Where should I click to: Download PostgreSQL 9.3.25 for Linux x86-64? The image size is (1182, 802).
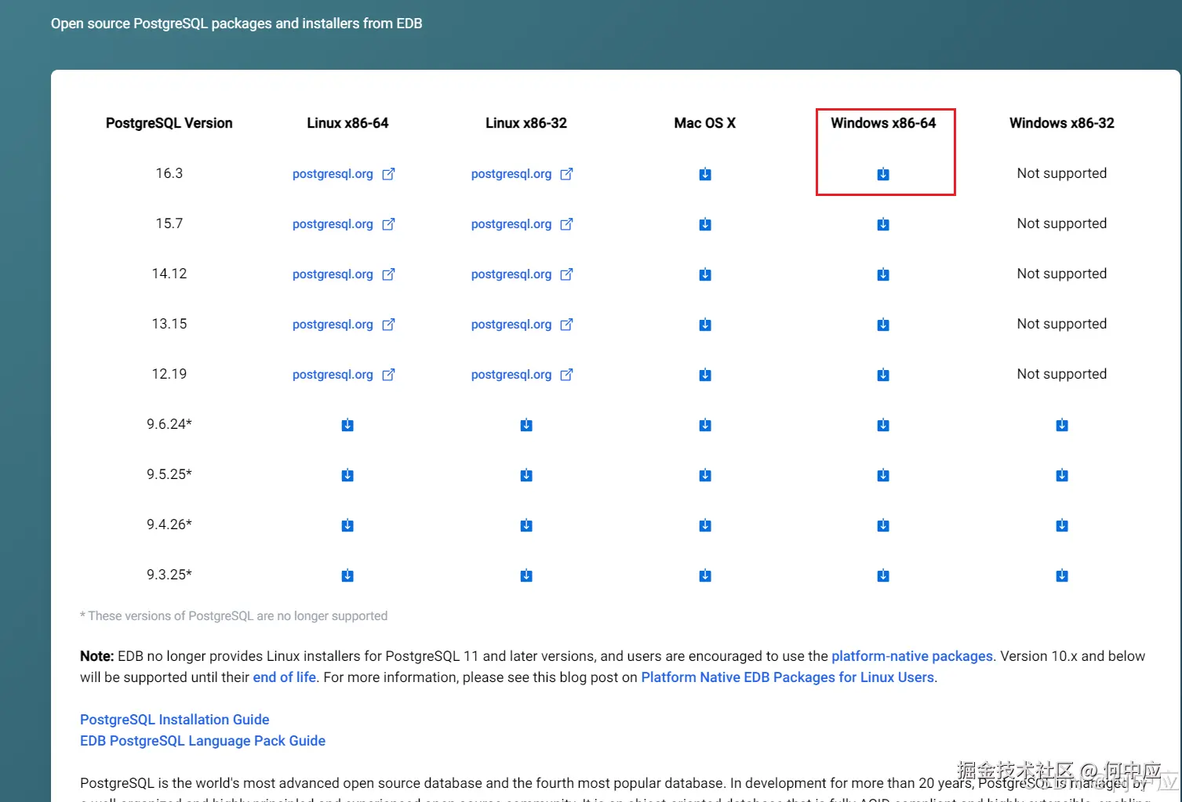click(x=347, y=575)
